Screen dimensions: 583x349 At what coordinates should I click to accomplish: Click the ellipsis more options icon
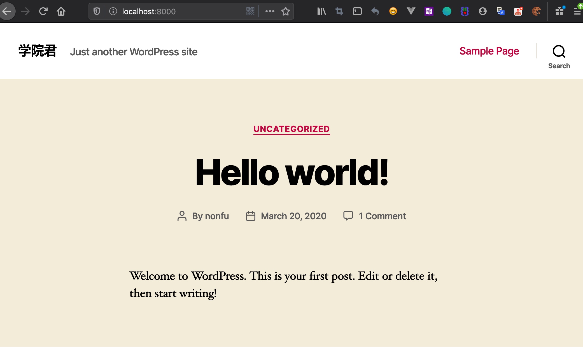click(x=269, y=11)
